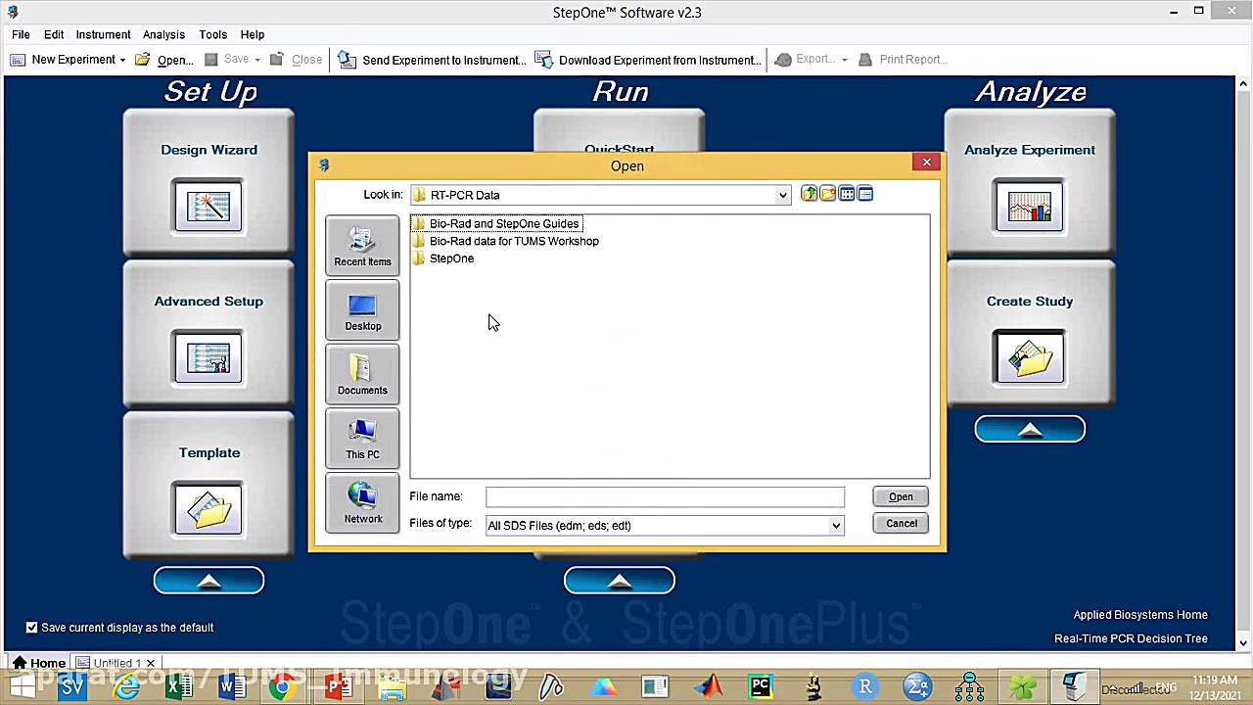This screenshot has height=705, width=1253.
Task: Open the File menu
Action: [21, 34]
